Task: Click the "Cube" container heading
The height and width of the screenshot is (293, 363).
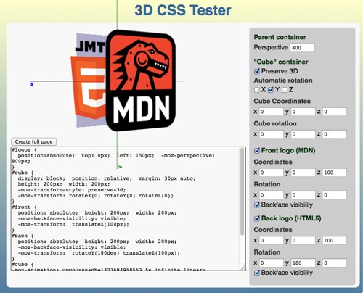Action: (x=281, y=62)
